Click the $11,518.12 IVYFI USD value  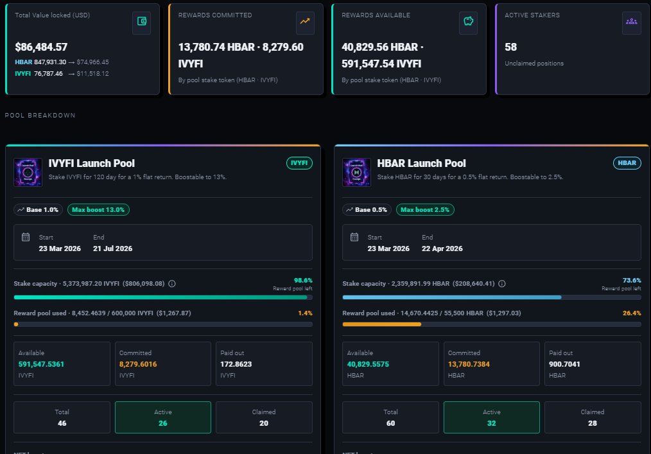click(92, 73)
